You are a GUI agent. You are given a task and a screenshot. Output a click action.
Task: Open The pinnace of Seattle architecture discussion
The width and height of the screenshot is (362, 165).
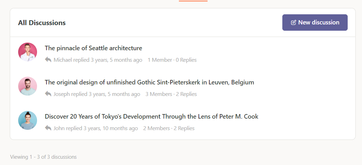pos(93,48)
